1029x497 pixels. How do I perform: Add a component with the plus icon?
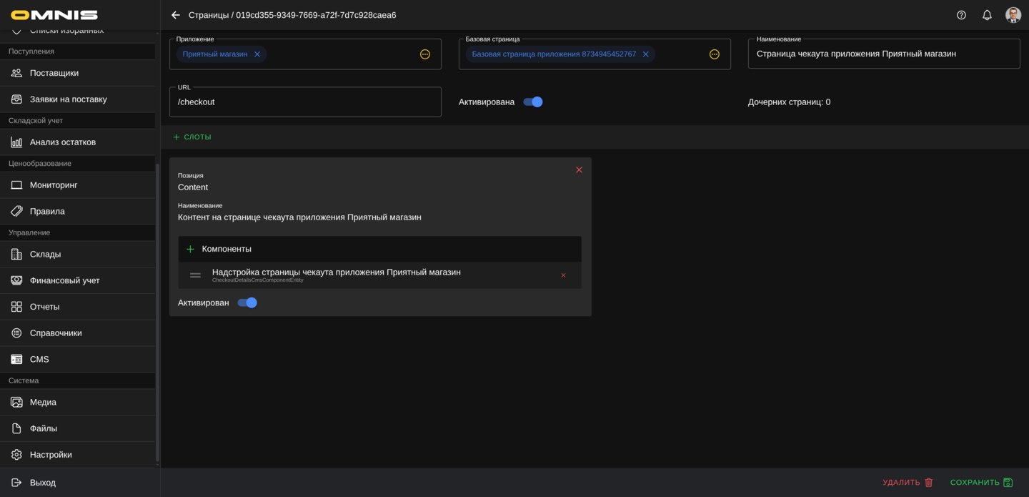tap(190, 250)
